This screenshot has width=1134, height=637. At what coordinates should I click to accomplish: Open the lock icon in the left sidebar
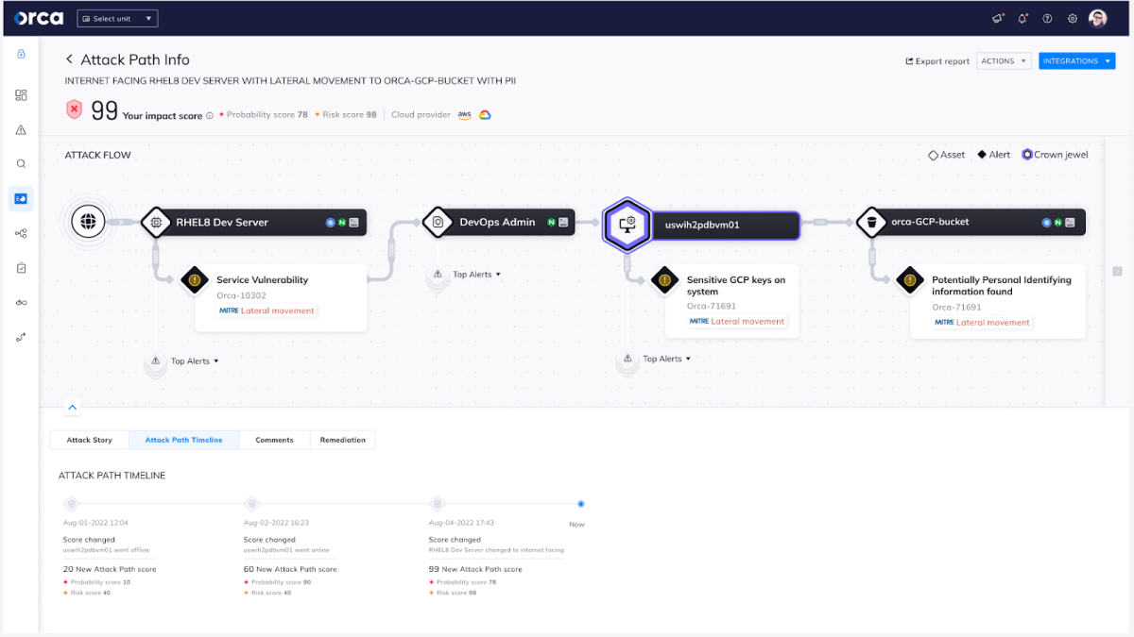(21, 54)
